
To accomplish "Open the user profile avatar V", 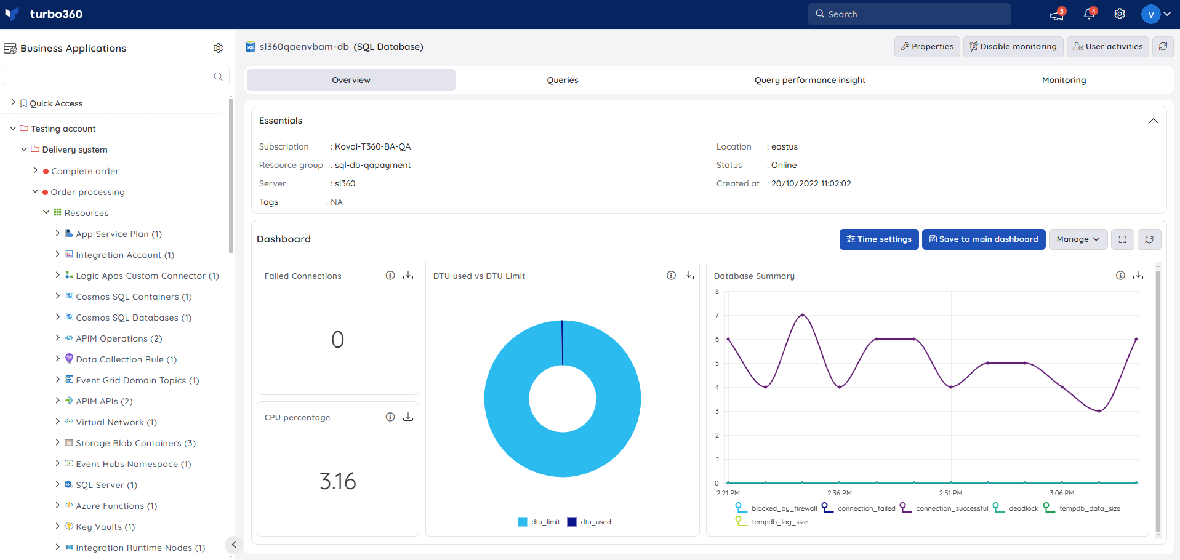I will 1150,14.
